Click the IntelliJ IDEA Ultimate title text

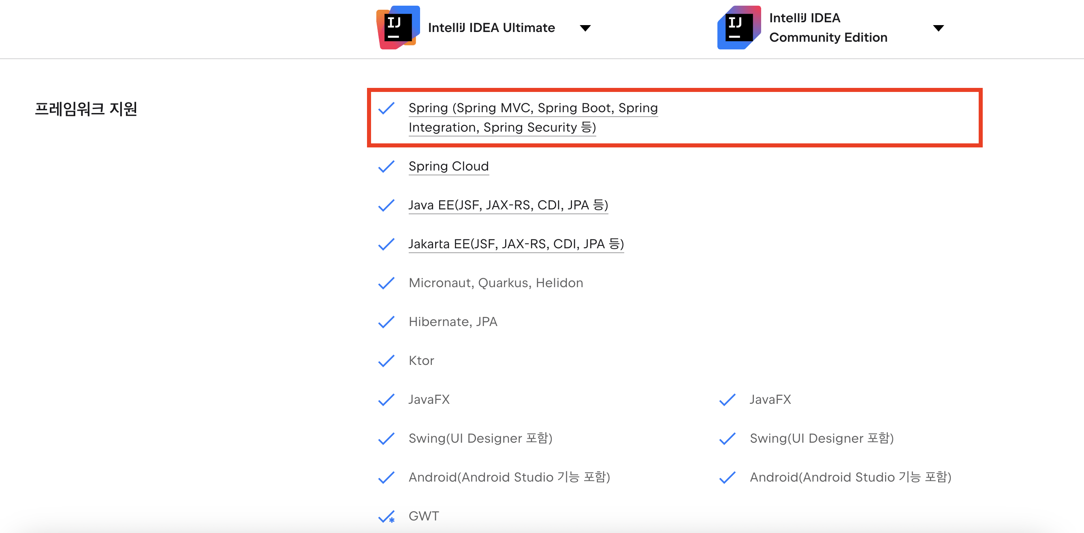tap(491, 28)
